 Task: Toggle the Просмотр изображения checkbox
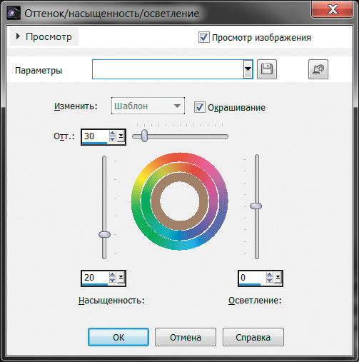(x=204, y=37)
